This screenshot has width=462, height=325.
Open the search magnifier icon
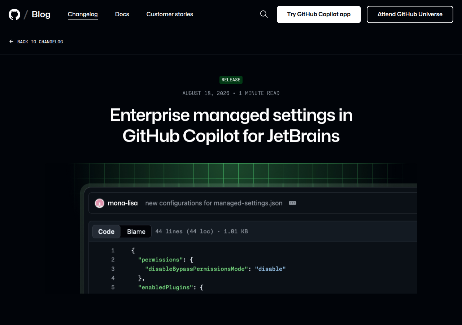pos(264,14)
